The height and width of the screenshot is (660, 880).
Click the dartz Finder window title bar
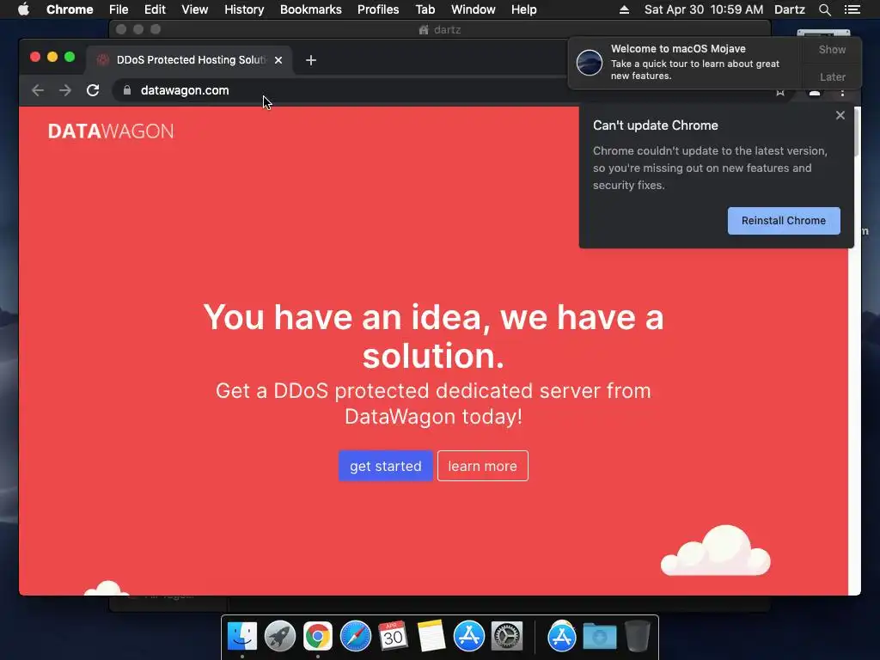[x=440, y=29]
